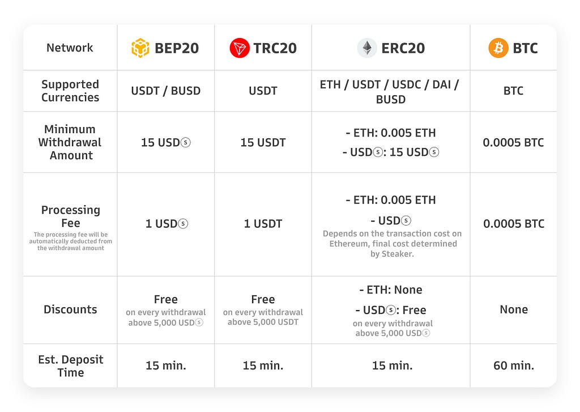
Task: Click the Processing Fee row heading
Action: click(70, 216)
